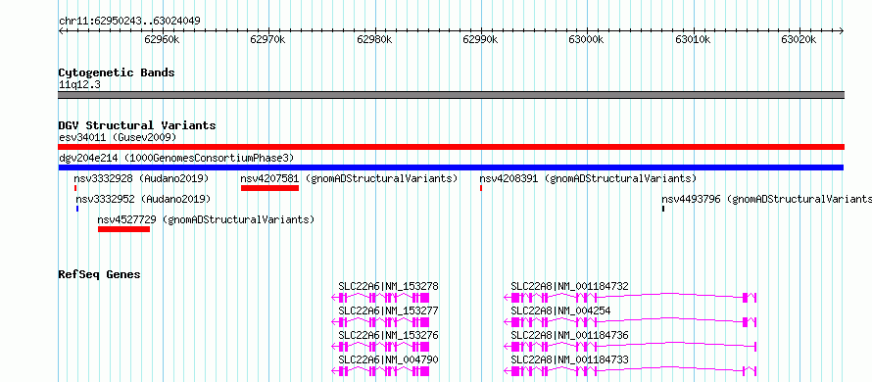
Task: Click the small blue nsv3332952 marker
Action: tap(77, 209)
